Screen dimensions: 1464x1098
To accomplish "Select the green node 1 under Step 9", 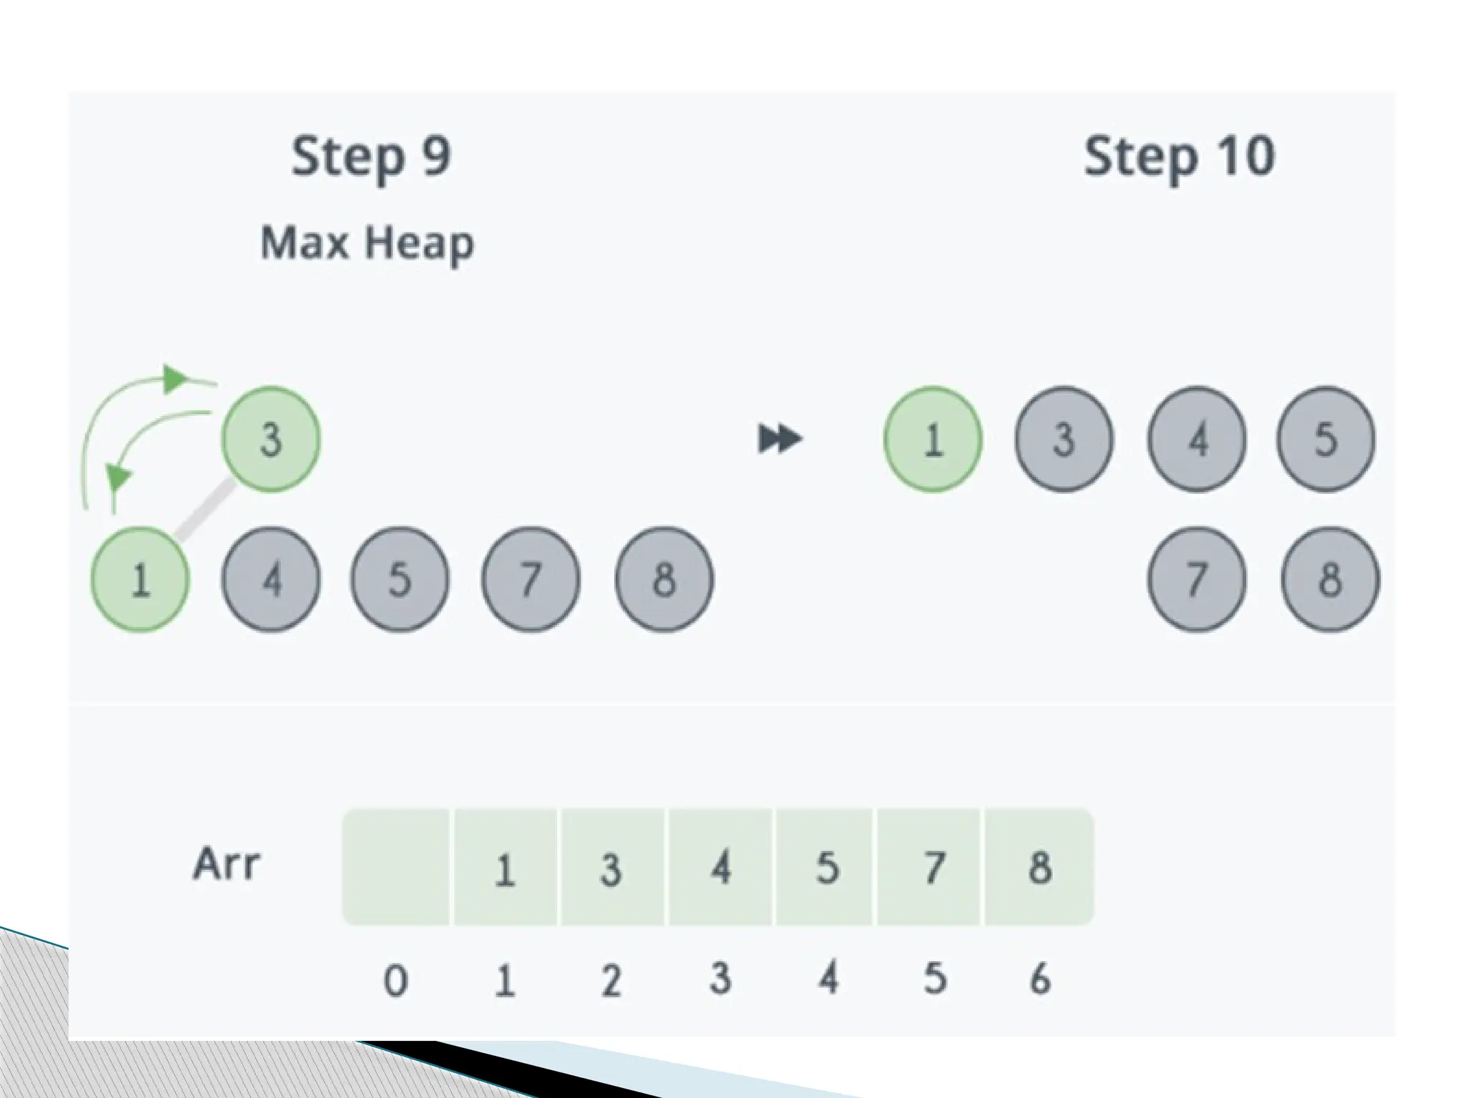I will pyautogui.click(x=140, y=579).
